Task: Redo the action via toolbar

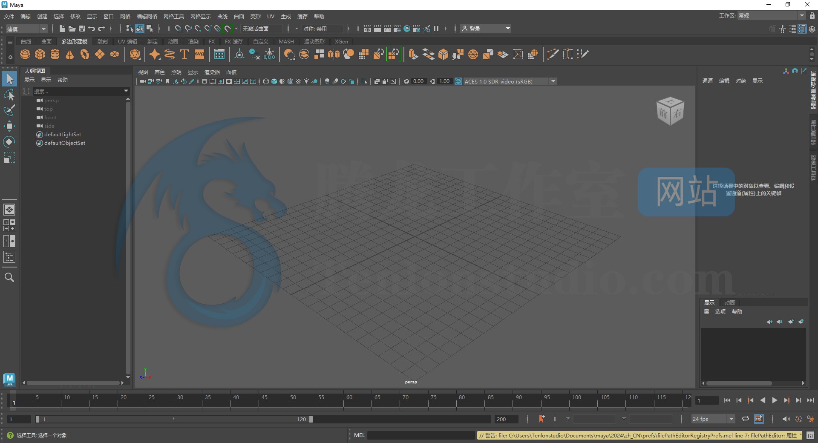Action: [x=101, y=29]
